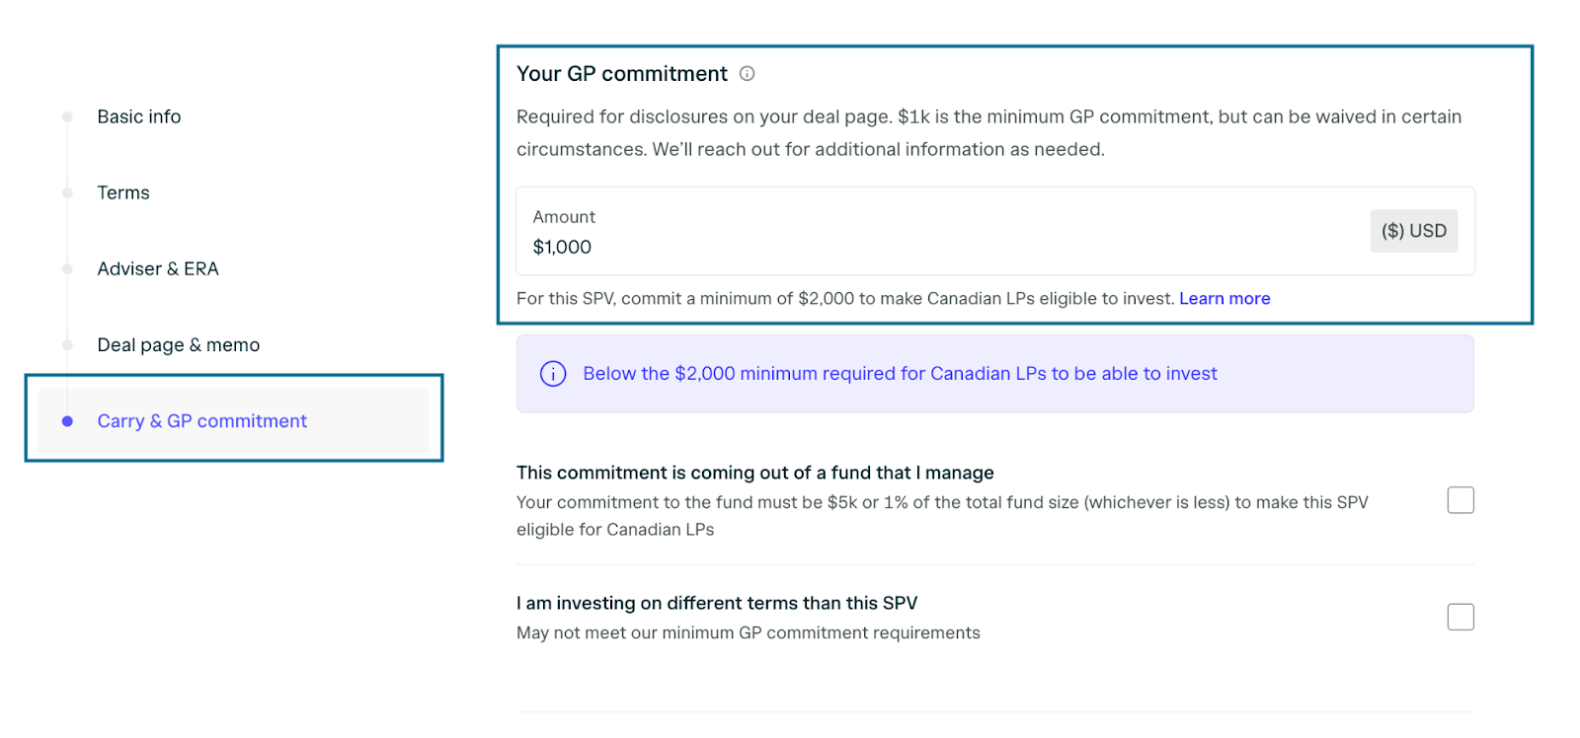The width and height of the screenshot is (1580, 738).
Task: Click the Adviser & ERA step dot
Action: 67,268
